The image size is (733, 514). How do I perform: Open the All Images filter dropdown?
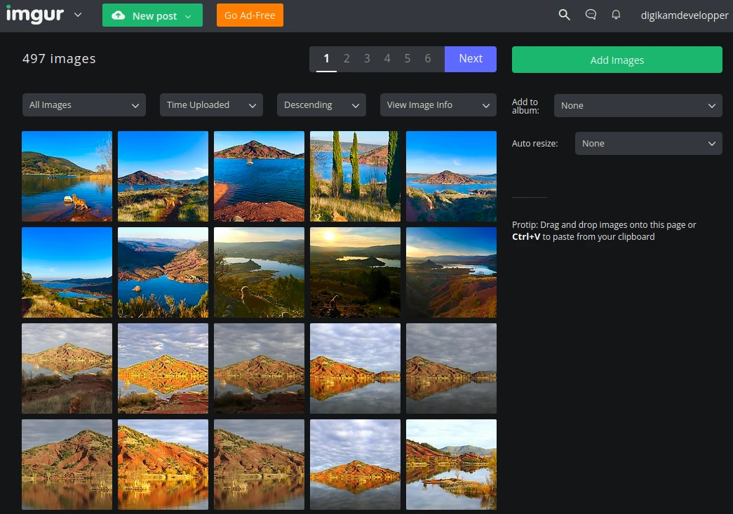(84, 105)
